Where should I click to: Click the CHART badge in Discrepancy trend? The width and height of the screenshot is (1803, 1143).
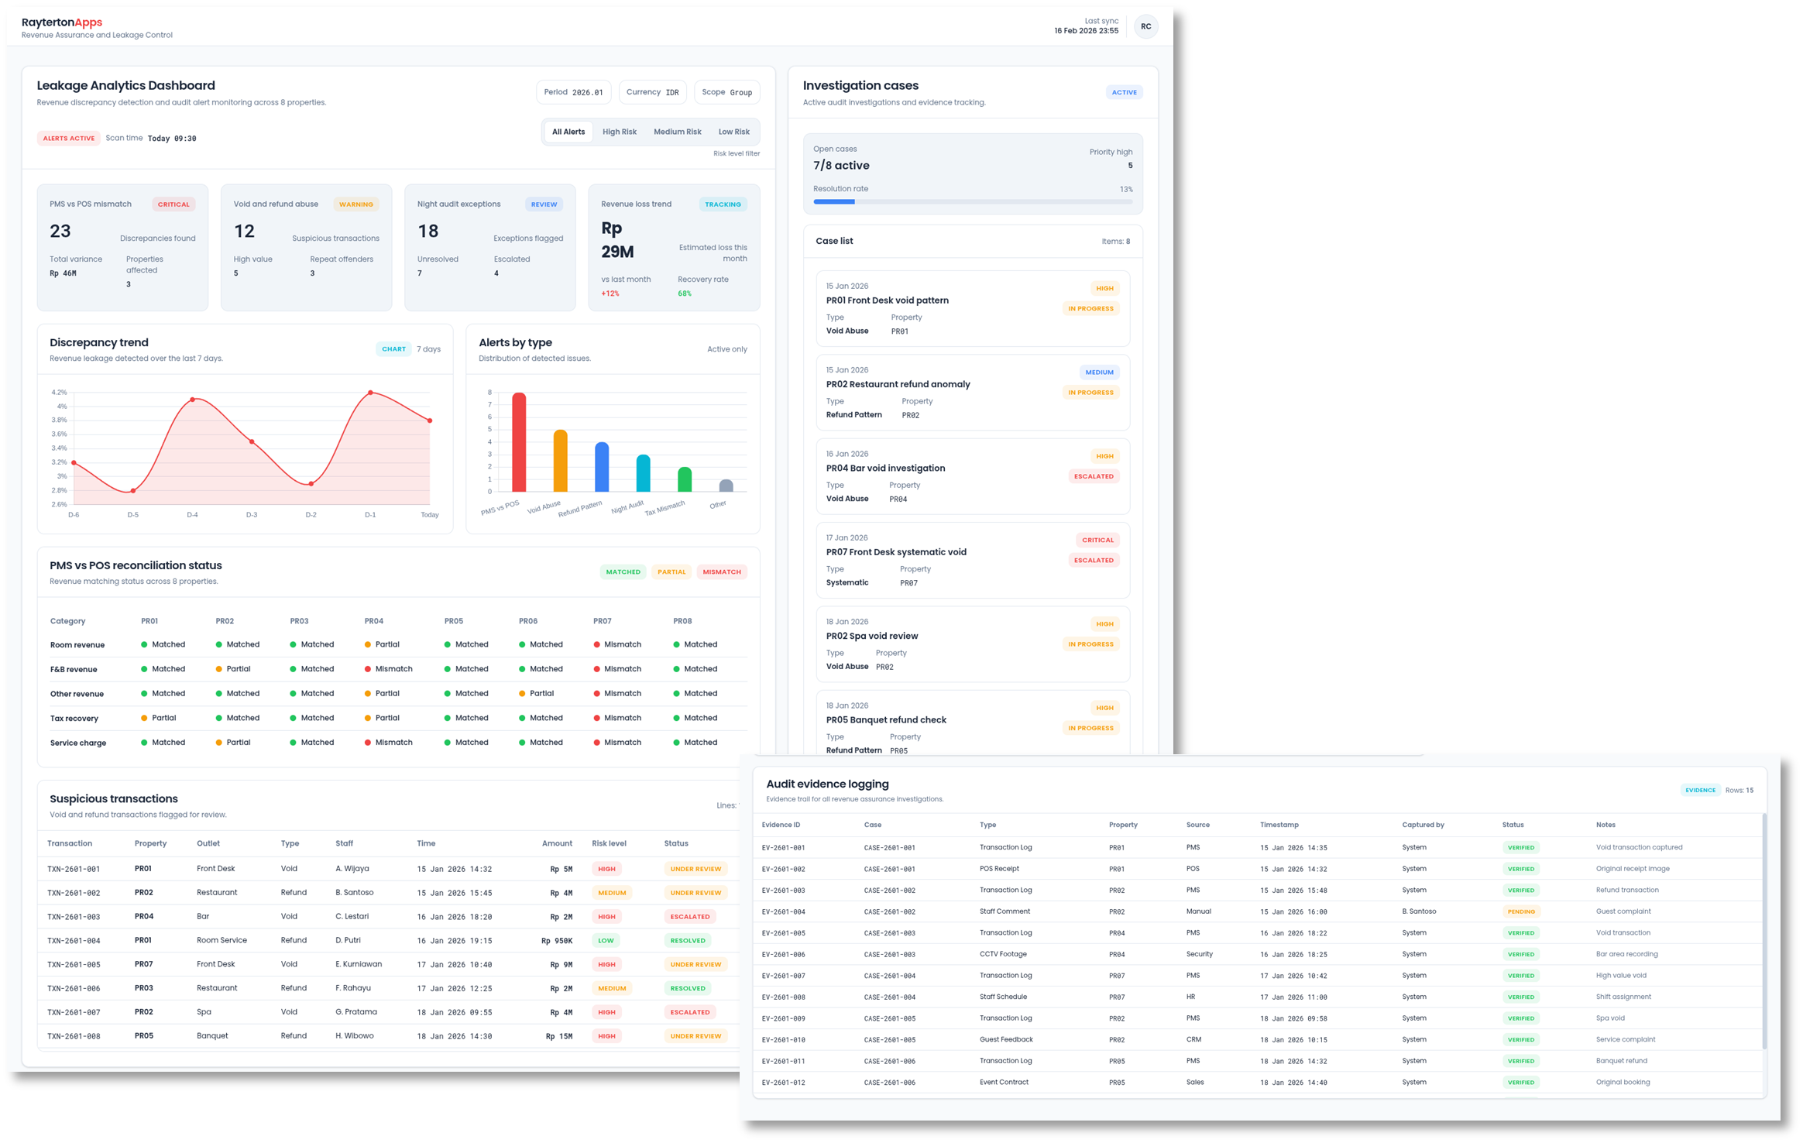coord(393,349)
